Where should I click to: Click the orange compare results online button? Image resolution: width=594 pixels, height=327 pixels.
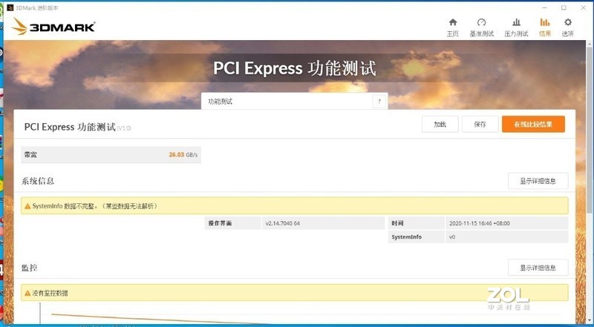[533, 124]
